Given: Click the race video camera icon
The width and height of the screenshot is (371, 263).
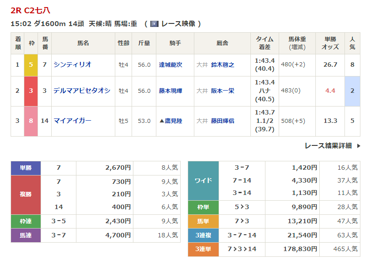Looking at the screenshot, I should pos(154,24).
